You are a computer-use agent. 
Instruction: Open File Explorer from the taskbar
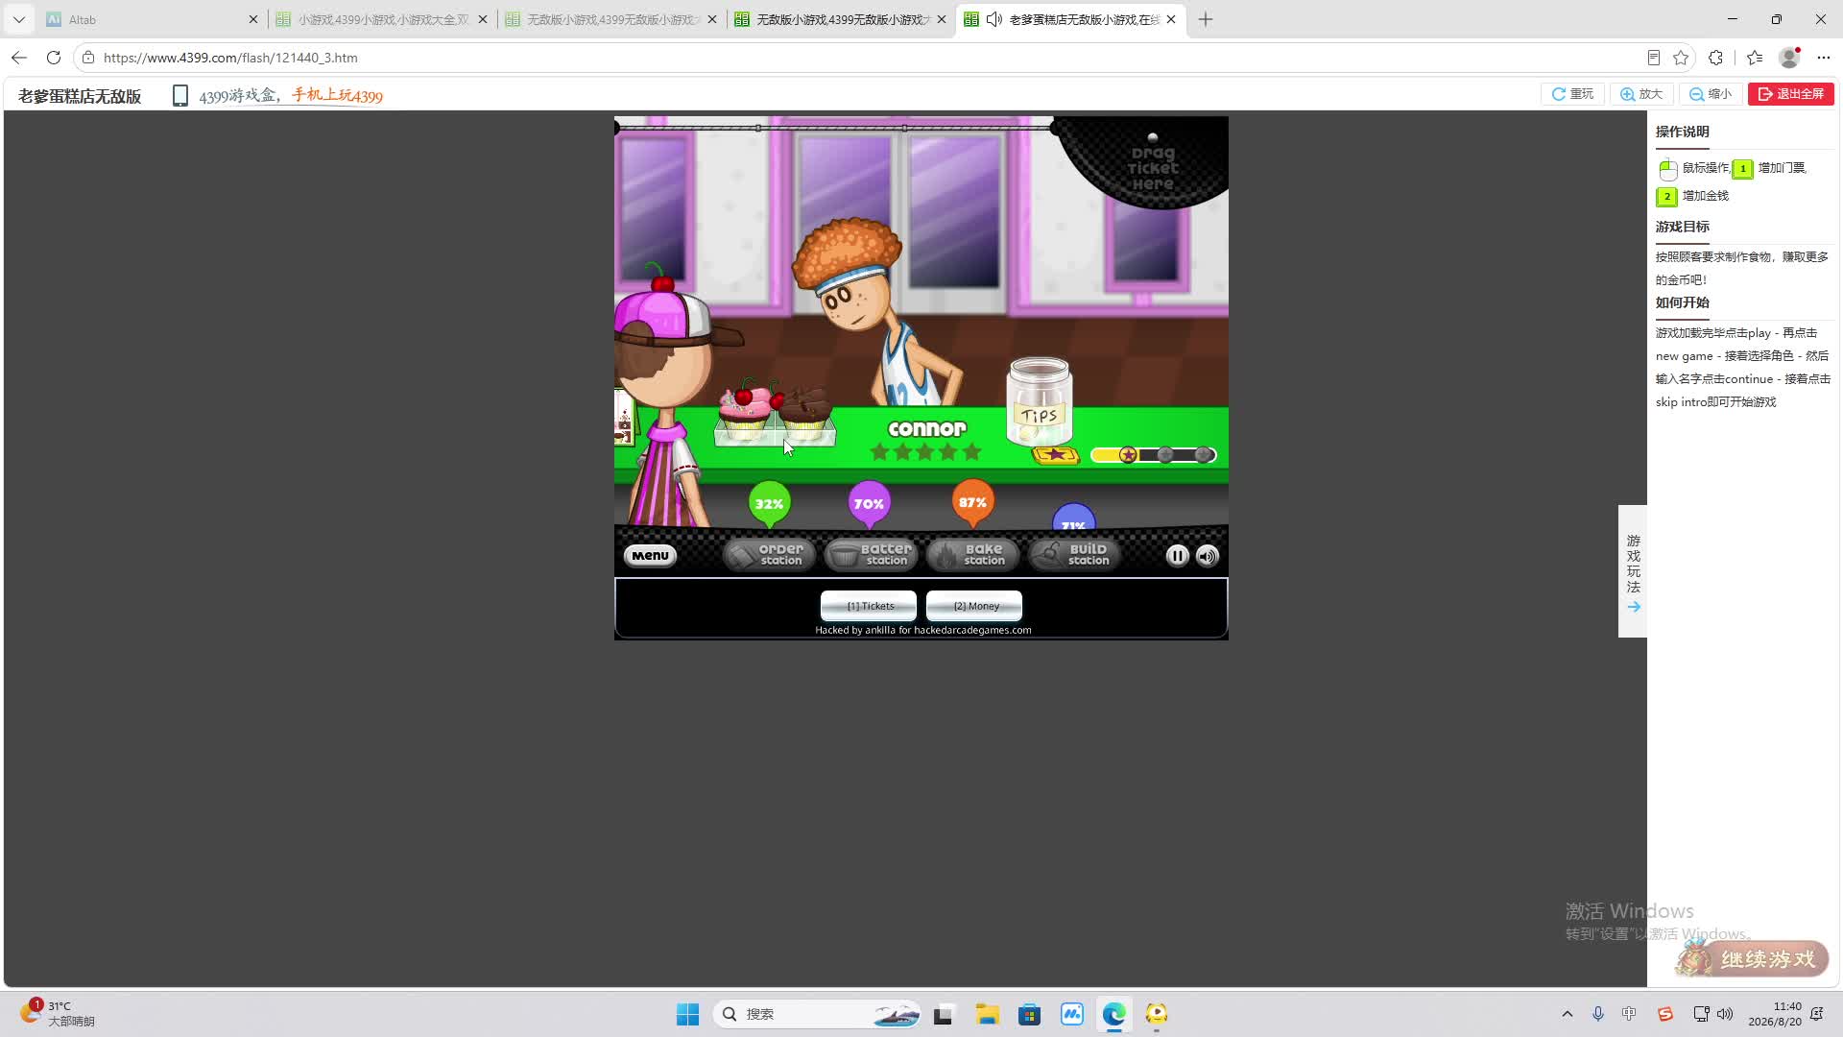[x=987, y=1014]
